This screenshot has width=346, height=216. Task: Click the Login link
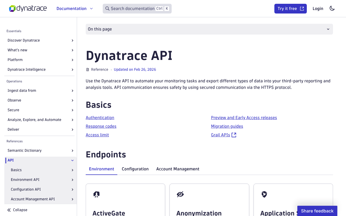(x=318, y=9)
